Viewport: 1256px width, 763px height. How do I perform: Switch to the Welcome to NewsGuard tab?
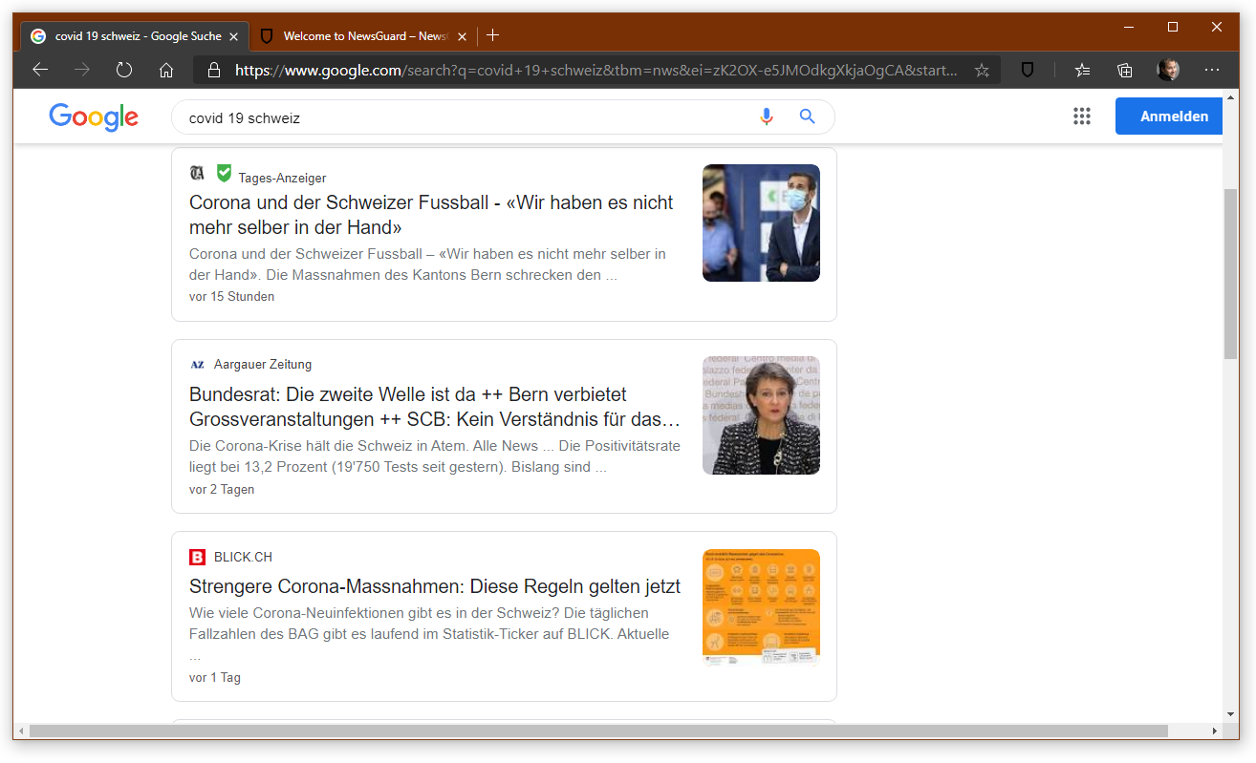click(363, 36)
